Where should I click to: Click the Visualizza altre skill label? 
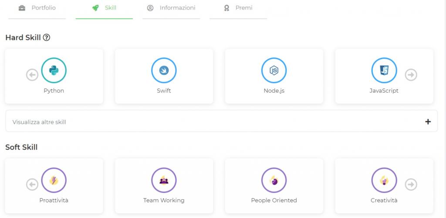(x=39, y=122)
